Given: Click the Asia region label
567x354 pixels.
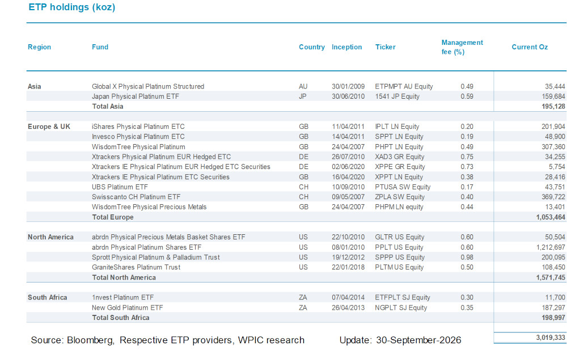Looking at the screenshot, I should pos(35,86).
